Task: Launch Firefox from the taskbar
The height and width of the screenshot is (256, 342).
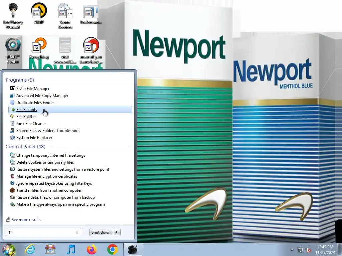Action: pos(92,249)
